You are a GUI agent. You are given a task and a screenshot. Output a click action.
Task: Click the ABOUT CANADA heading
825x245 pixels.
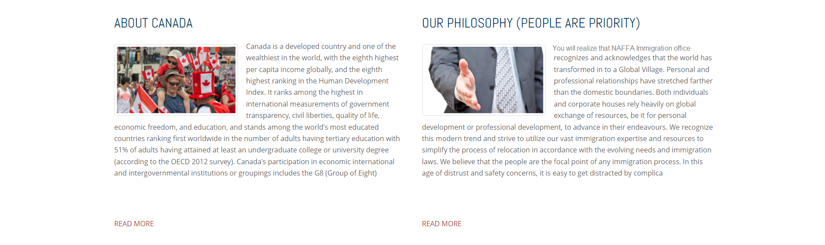tap(153, 23)
